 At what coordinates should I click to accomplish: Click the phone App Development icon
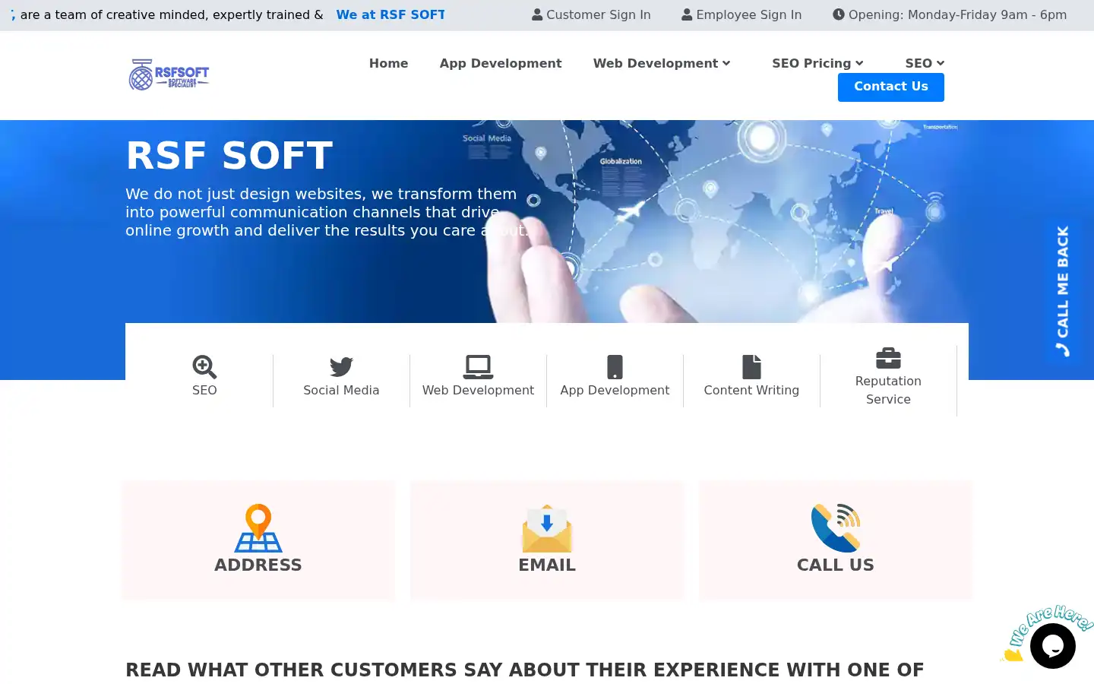(x=615, y=367)
